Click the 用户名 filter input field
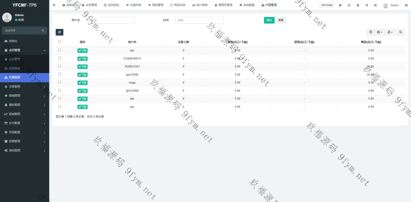The image size is (411, 202). [x=111, y=20]
